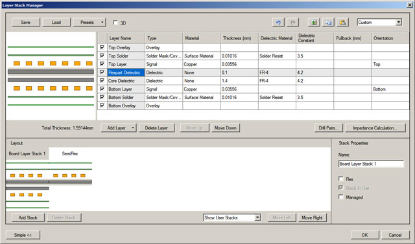Click the Dielectric Constant column header
Viewport: 415px width, 244px height.
pyautogui.click(x=314, y=38)
